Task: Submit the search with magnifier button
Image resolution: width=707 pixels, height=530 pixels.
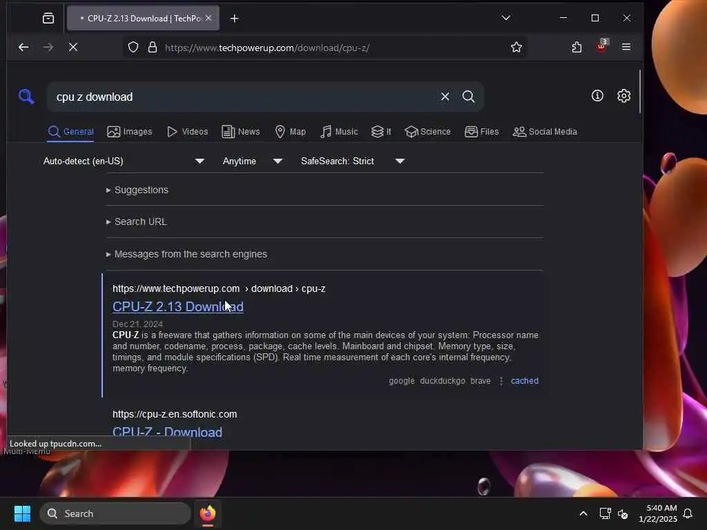Action: click(469, 97)
